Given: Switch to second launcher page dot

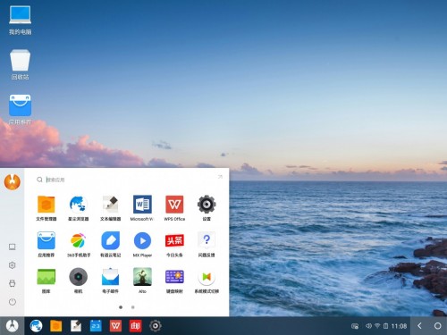Looking at the screenshot, I should click(133, 307).
